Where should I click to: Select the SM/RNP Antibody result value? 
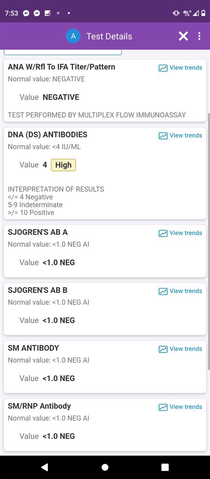(x=58, y=436)
